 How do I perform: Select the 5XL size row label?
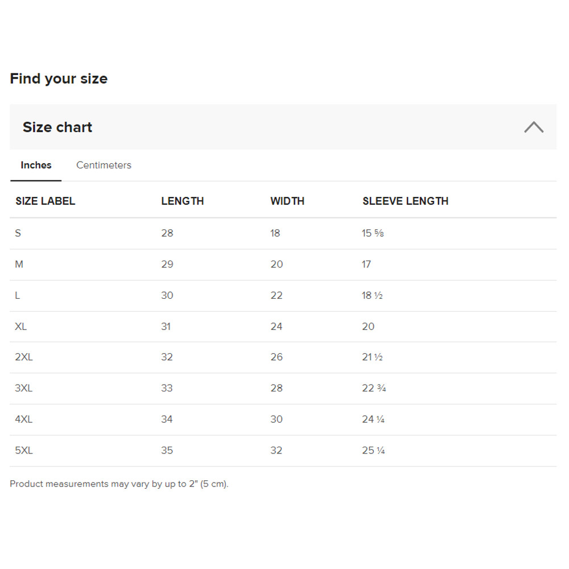pos(24,451)
